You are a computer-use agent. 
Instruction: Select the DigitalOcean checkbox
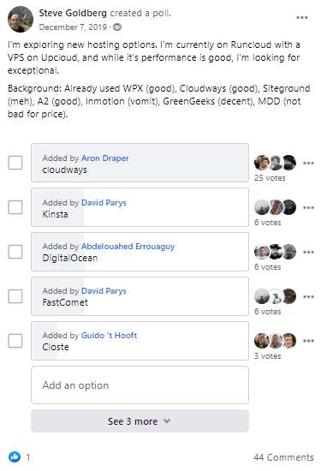click(x=15, y=252)
